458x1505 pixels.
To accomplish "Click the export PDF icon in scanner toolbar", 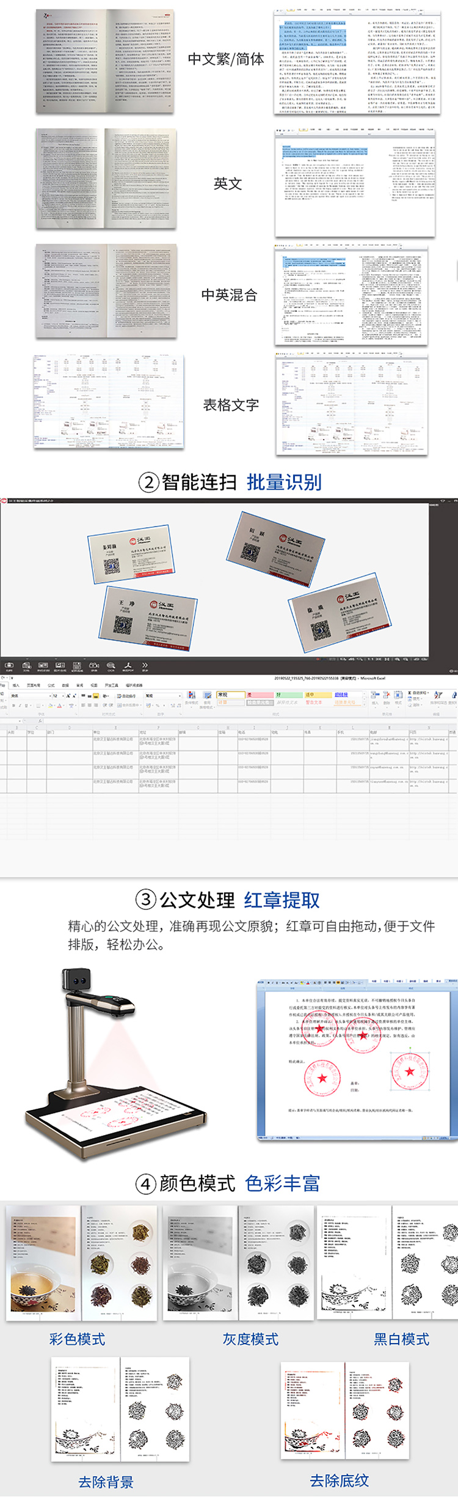I will pos(128,665).
